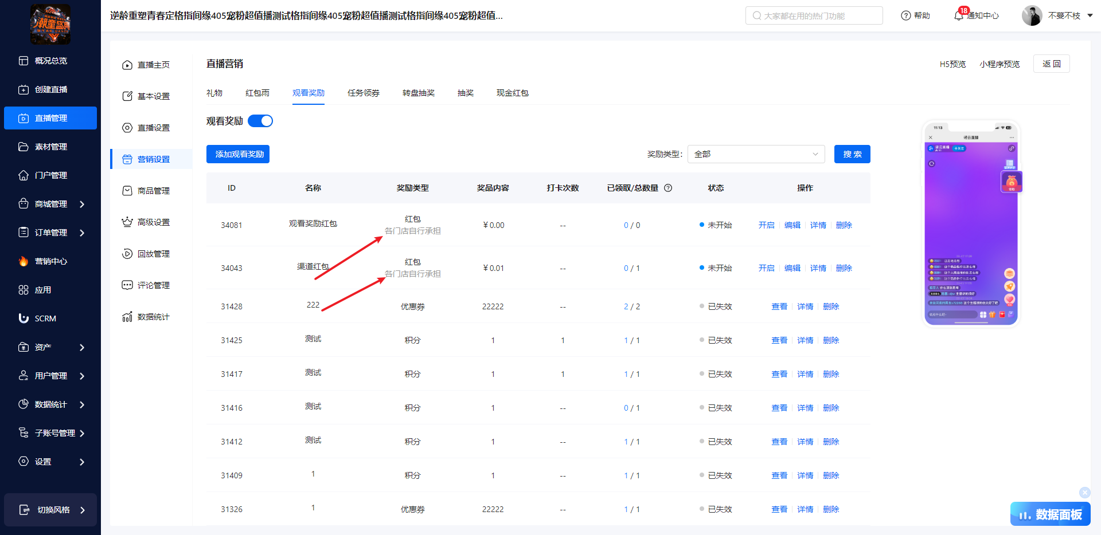Switch to the wheel lottery tab
Screen dimensions: 1101x535
click(418, 93)
